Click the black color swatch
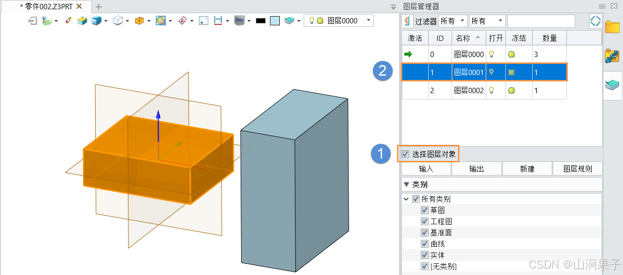This screenshot has width=623, height=275. (x=260, y=21)
